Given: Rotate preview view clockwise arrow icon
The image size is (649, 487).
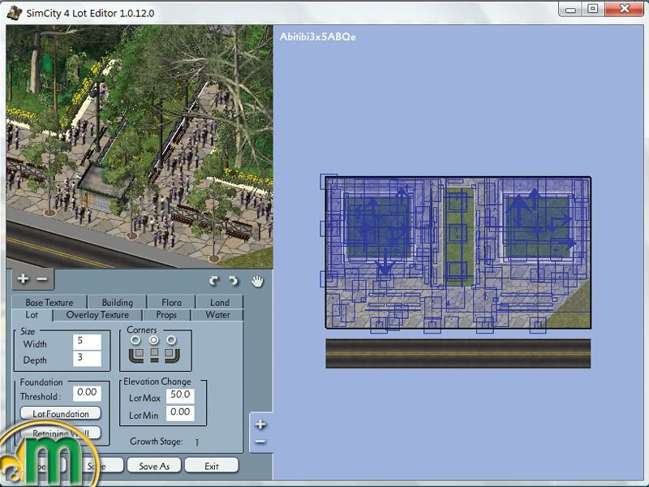Looking at the screenshot, I should click(213, 281).
